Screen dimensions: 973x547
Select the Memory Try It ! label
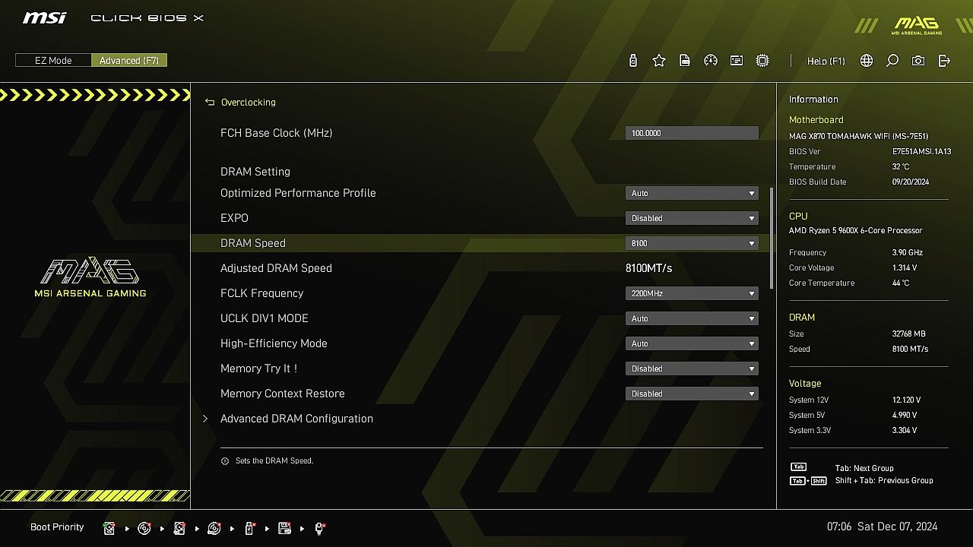tap(258, 368)
